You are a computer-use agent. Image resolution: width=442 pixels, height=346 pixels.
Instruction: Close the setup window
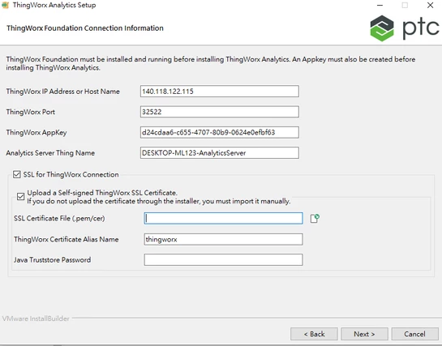[x=430, y=5]
